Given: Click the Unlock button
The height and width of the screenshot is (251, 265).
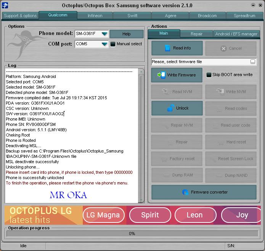Looking at the screenshot, I should [x=177, y=108].
